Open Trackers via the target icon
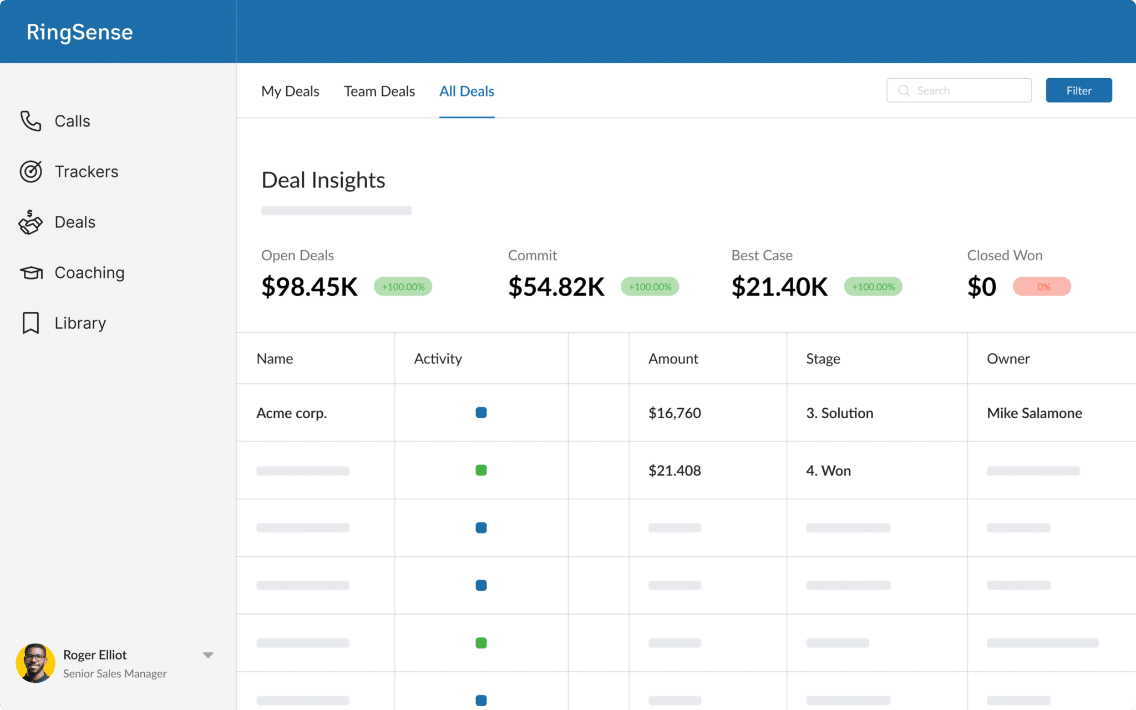 [31, 171]
